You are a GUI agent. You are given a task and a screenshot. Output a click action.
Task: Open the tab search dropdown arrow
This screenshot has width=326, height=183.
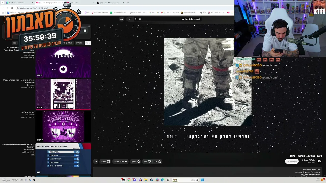click(x=3, y=3)
